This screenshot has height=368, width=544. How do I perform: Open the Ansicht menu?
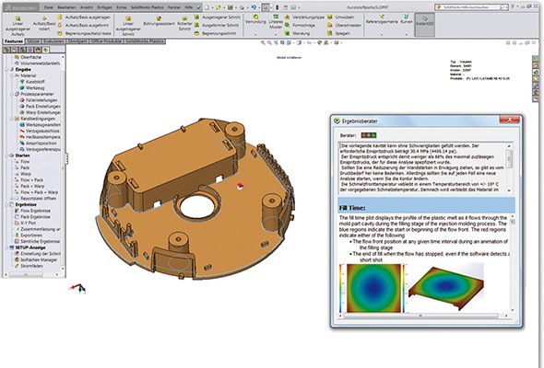pos(87,7)
